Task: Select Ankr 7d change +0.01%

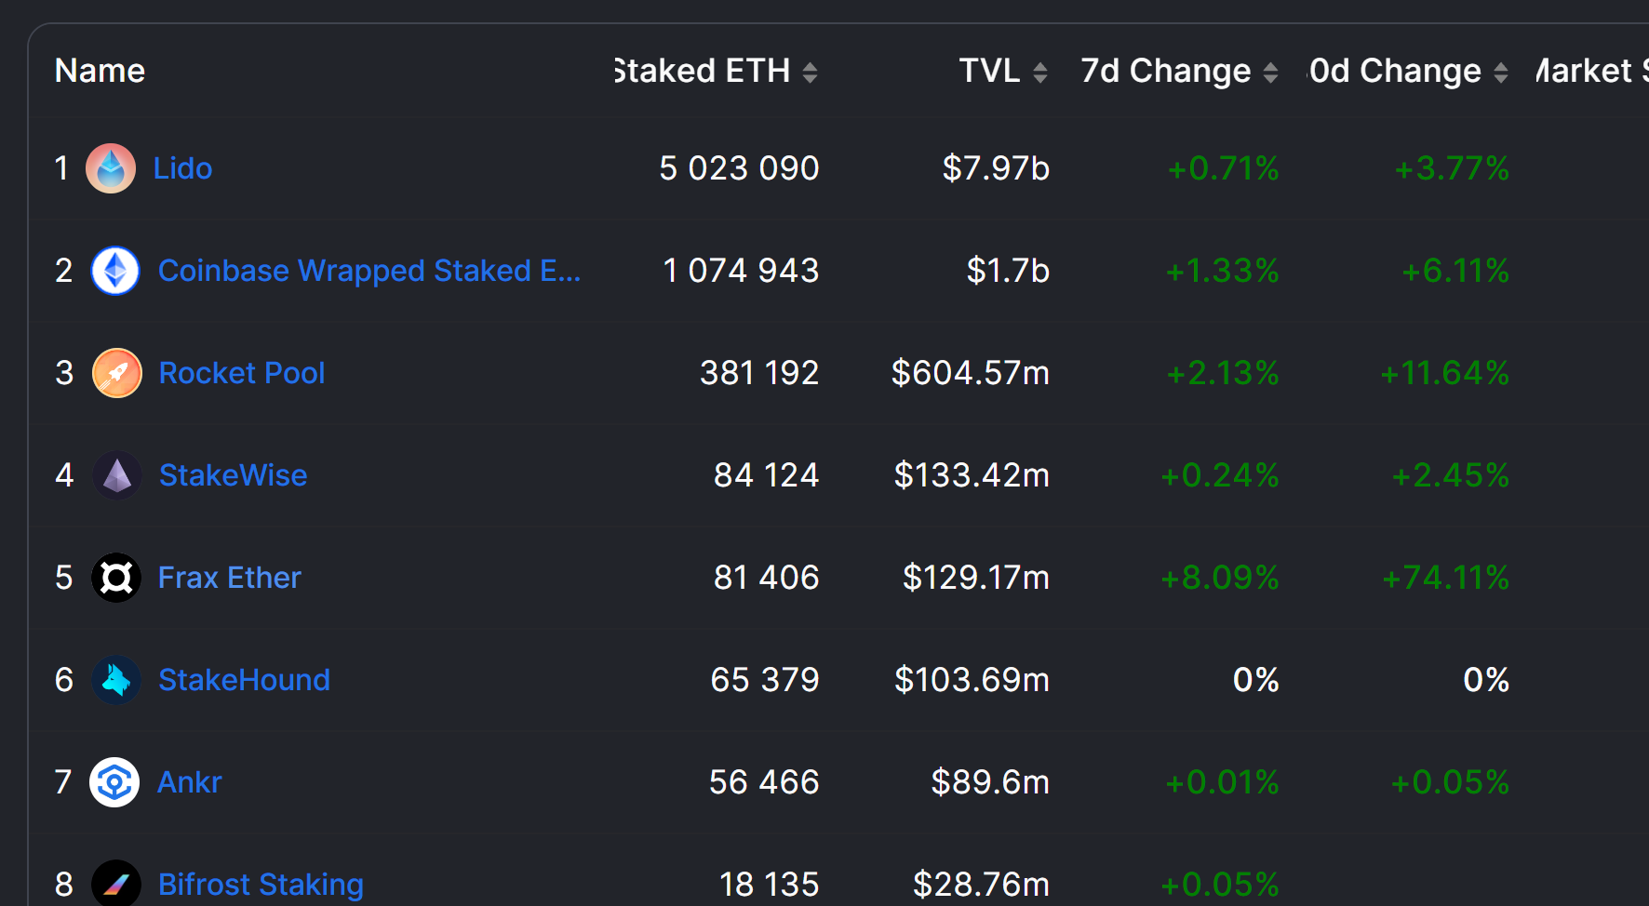Action: (x=1222, y=782)
